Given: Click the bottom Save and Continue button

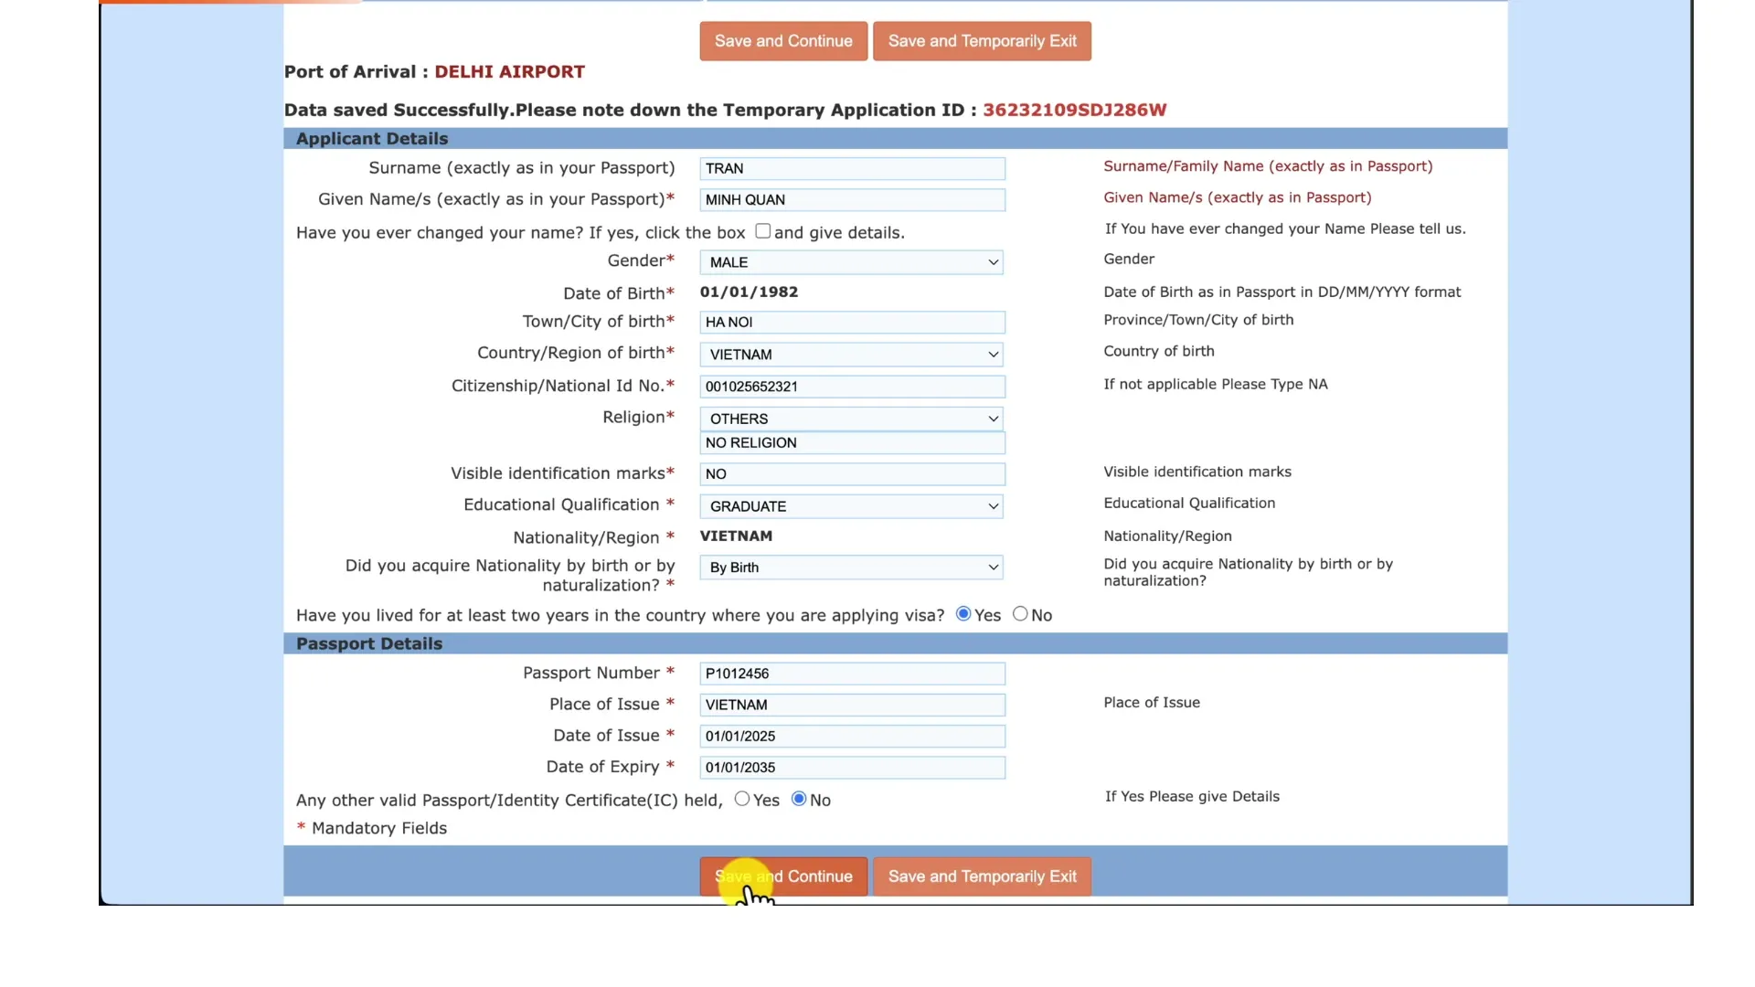Looking at the screenshot, I should (x=783, y=876).
